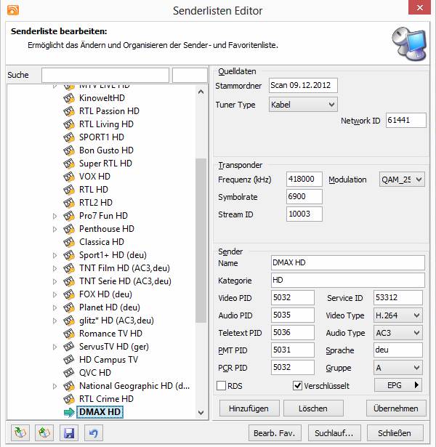Viewport: 436px width, 447px height.
Task: Expand the Pro7 Fun HD tree node
Action: pyautogui.click(x=54, y=216)
